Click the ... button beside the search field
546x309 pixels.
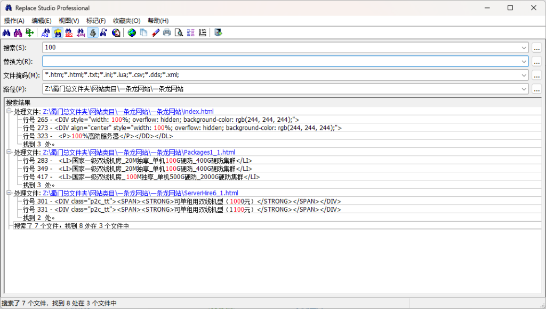pos(536,48)
